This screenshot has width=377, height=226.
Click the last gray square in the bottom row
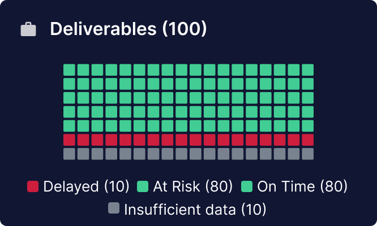[x=307, y=154]
